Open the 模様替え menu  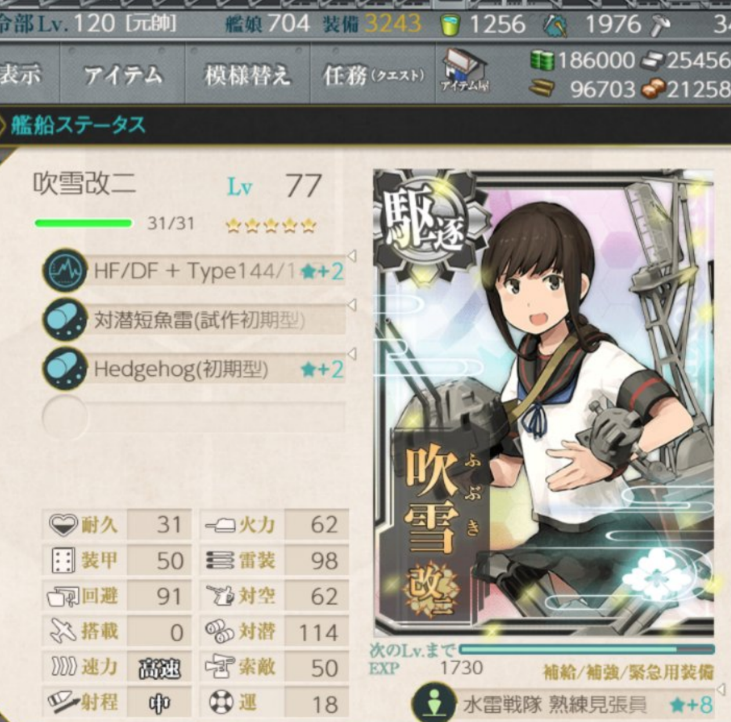click(x=248, y=75)
